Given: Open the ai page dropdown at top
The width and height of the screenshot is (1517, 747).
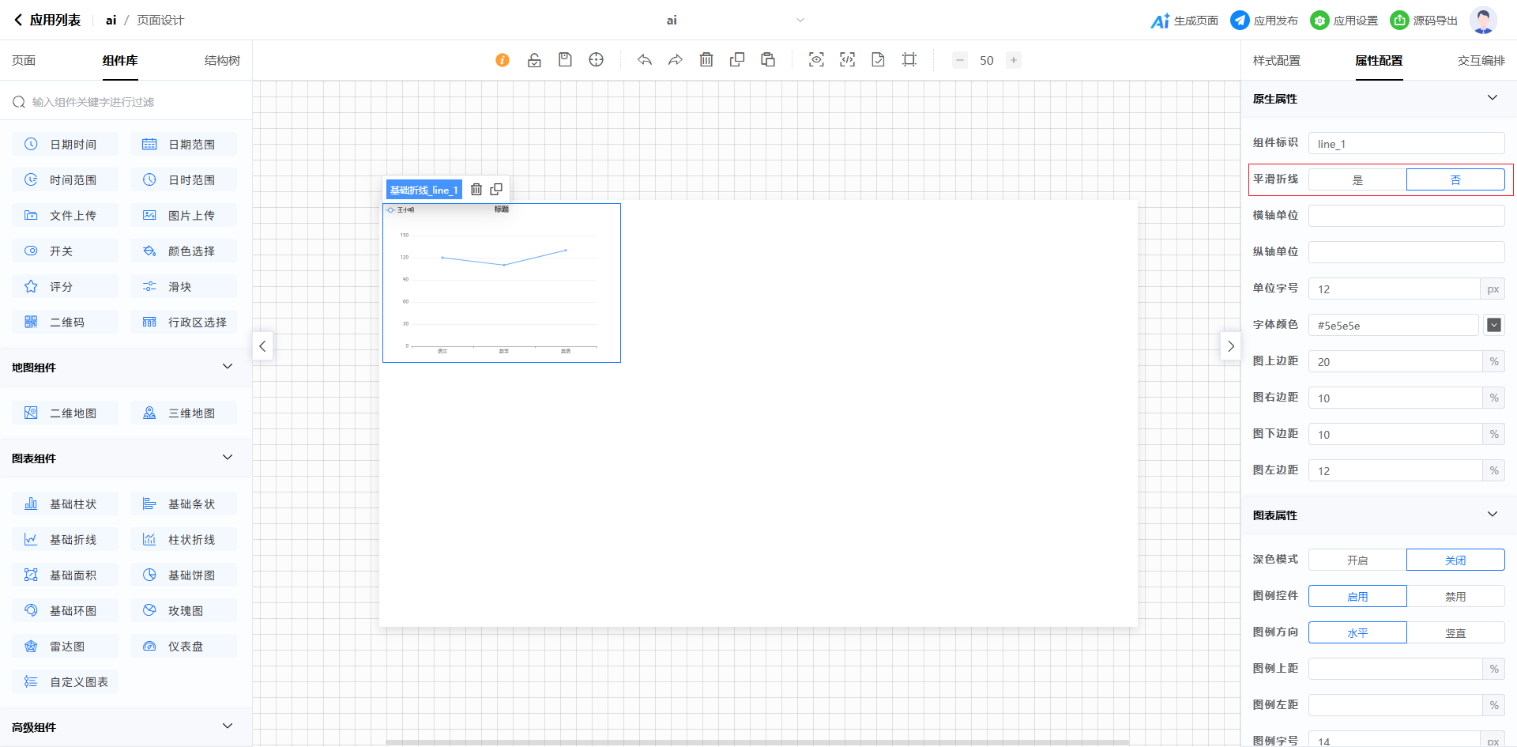Looking at the screenshot, I should [800, 21].
